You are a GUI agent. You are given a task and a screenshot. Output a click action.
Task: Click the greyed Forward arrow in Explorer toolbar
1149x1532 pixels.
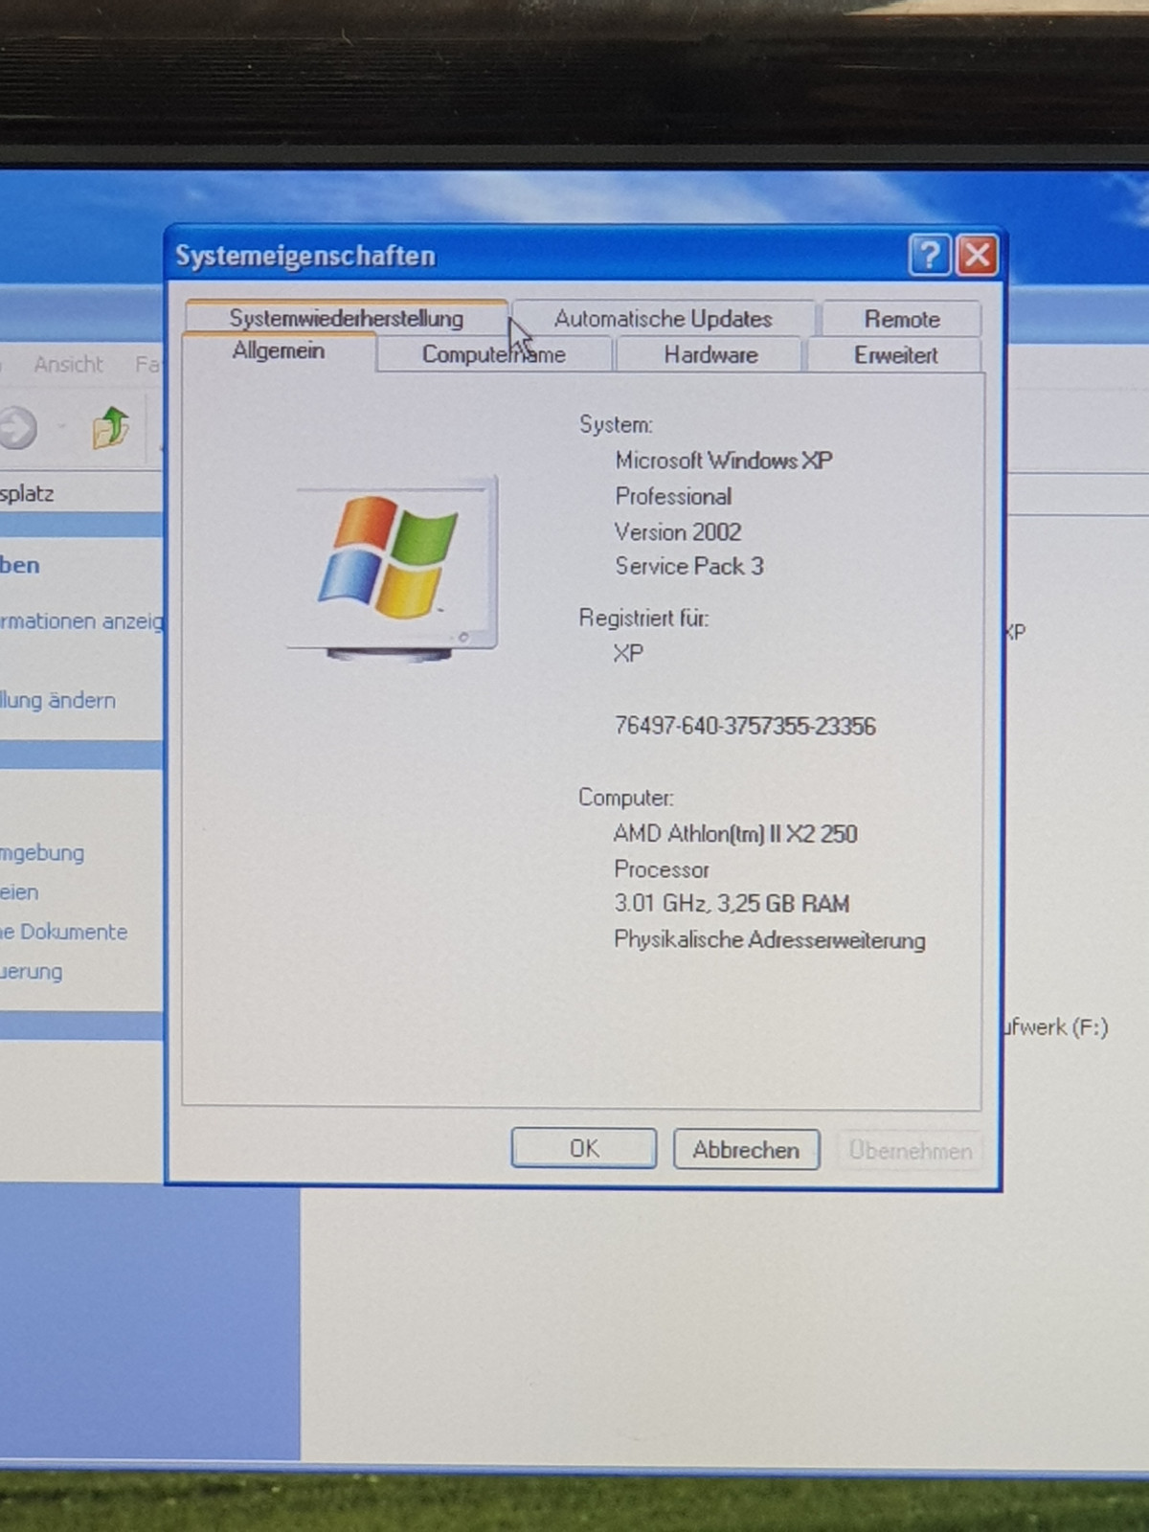(x=17, y=428)
